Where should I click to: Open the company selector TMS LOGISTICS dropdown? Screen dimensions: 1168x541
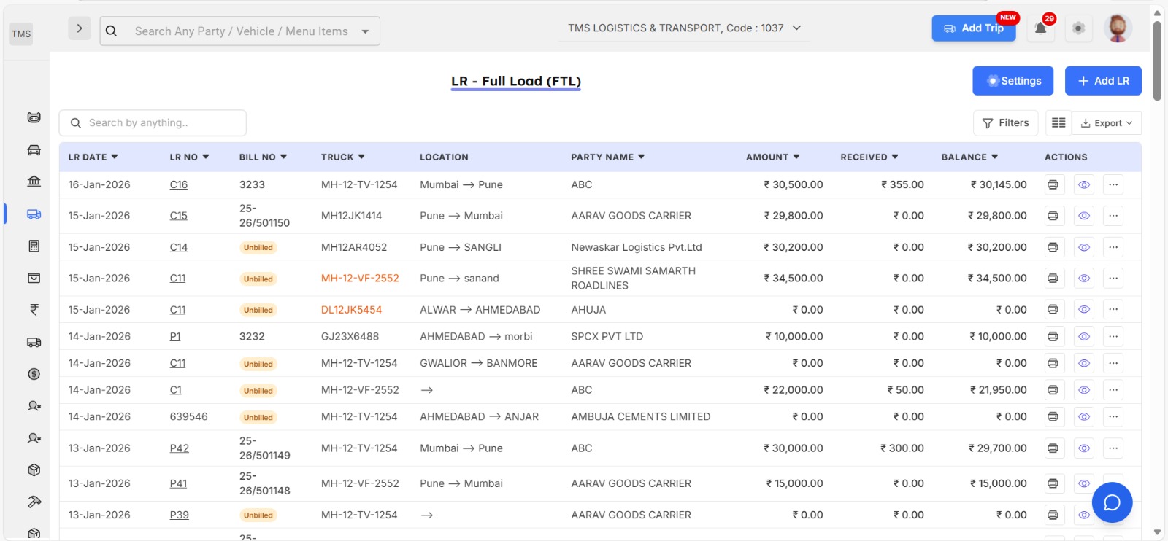coord(684,28)
